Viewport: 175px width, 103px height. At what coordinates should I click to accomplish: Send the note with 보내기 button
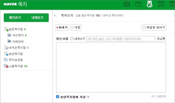pos(62,27)
